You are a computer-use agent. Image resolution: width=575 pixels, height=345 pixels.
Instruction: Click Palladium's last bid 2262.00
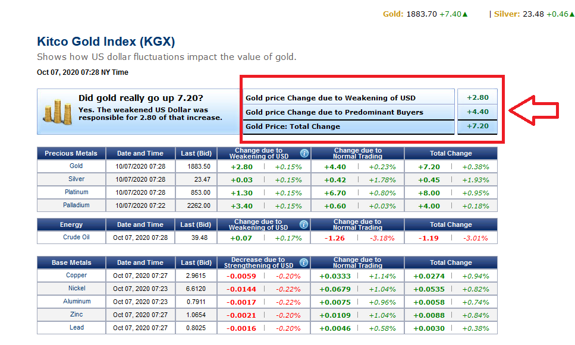[x=199, y=206]
